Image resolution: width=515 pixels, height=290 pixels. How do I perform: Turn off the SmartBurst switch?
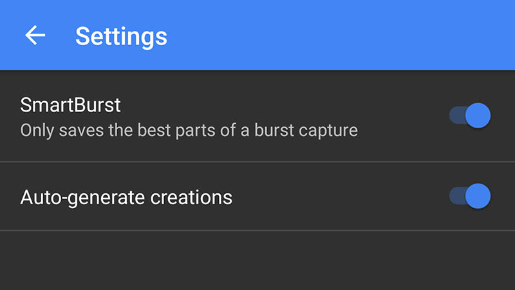[x=470, y=116]
